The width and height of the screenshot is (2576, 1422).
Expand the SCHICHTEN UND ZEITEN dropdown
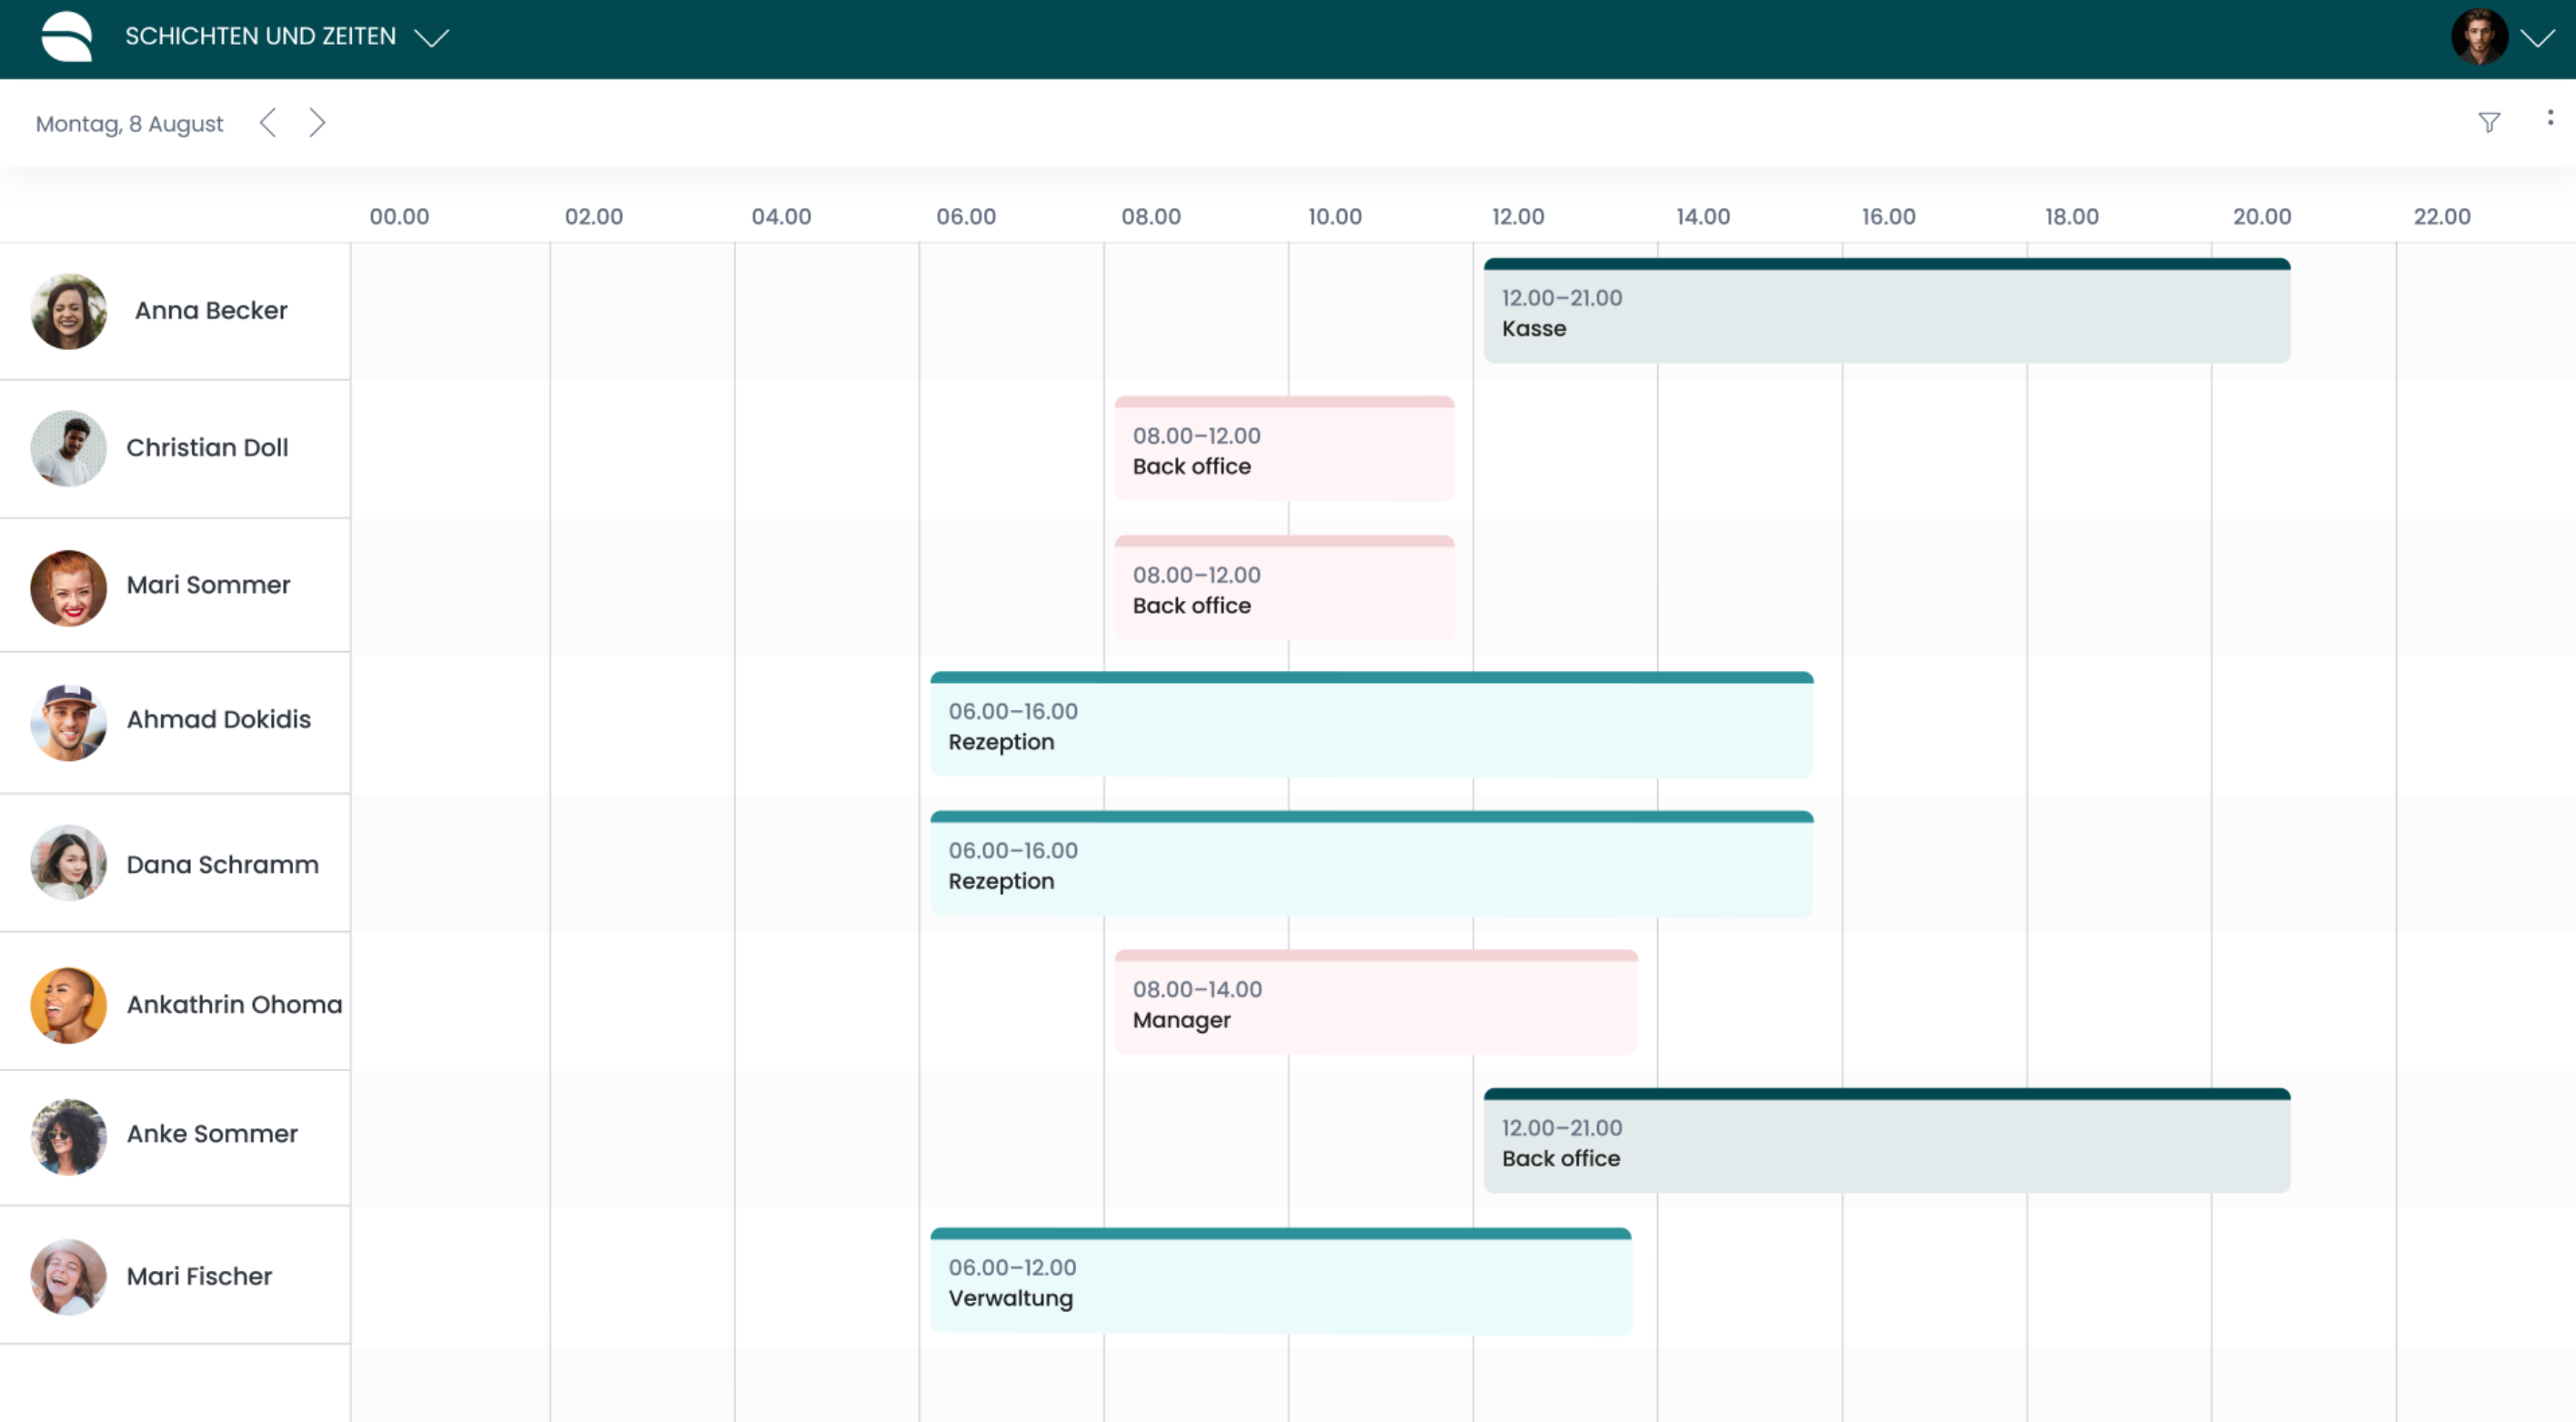(x=430, y=40)
